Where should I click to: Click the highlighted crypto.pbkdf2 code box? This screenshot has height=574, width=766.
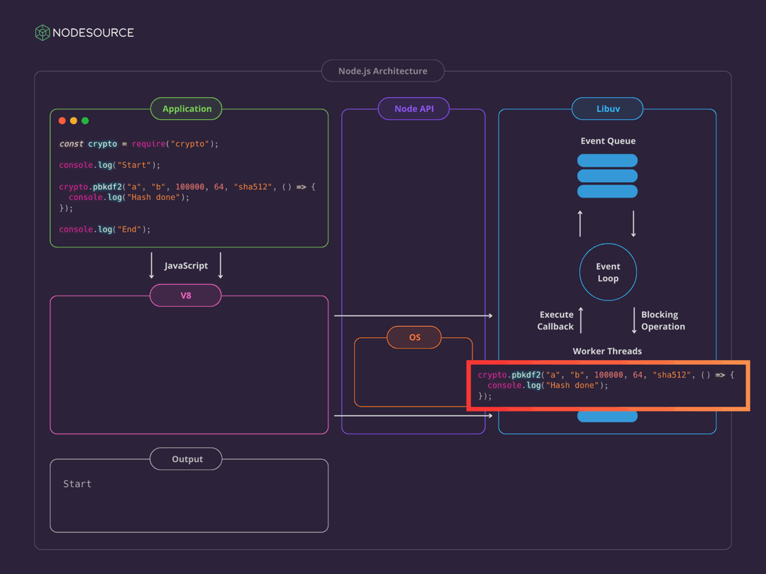(x=608, y=386)
